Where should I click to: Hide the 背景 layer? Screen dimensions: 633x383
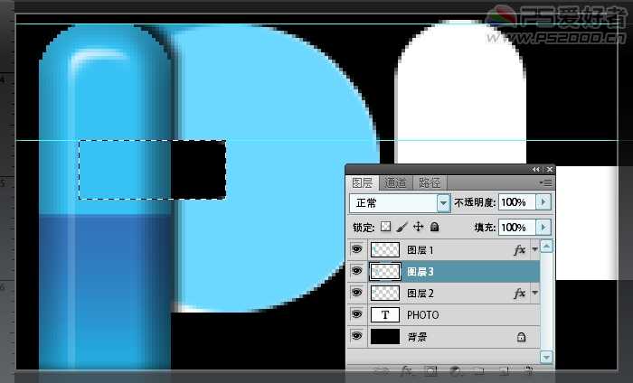coord(357,336)
